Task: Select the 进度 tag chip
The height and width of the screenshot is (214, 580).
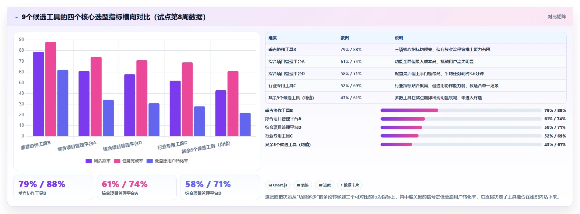Action: (x=325, y=185)
